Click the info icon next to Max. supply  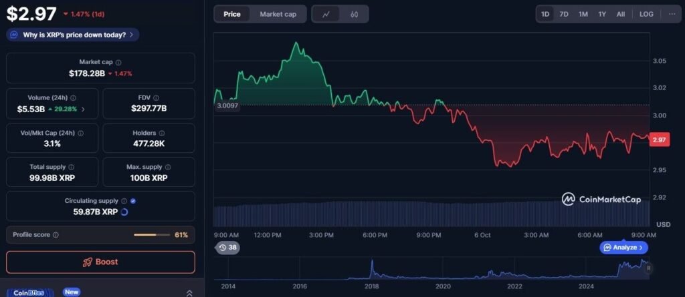click(x=168, y=167)
